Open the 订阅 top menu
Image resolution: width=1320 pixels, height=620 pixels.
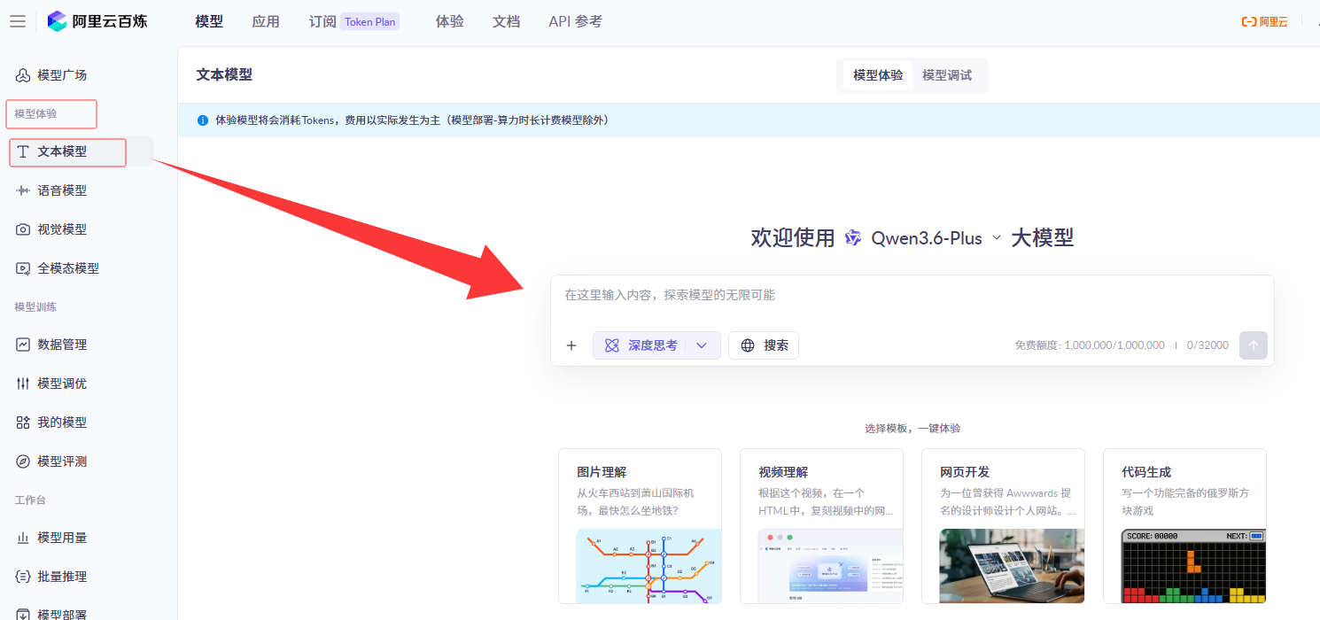point(322,21)
